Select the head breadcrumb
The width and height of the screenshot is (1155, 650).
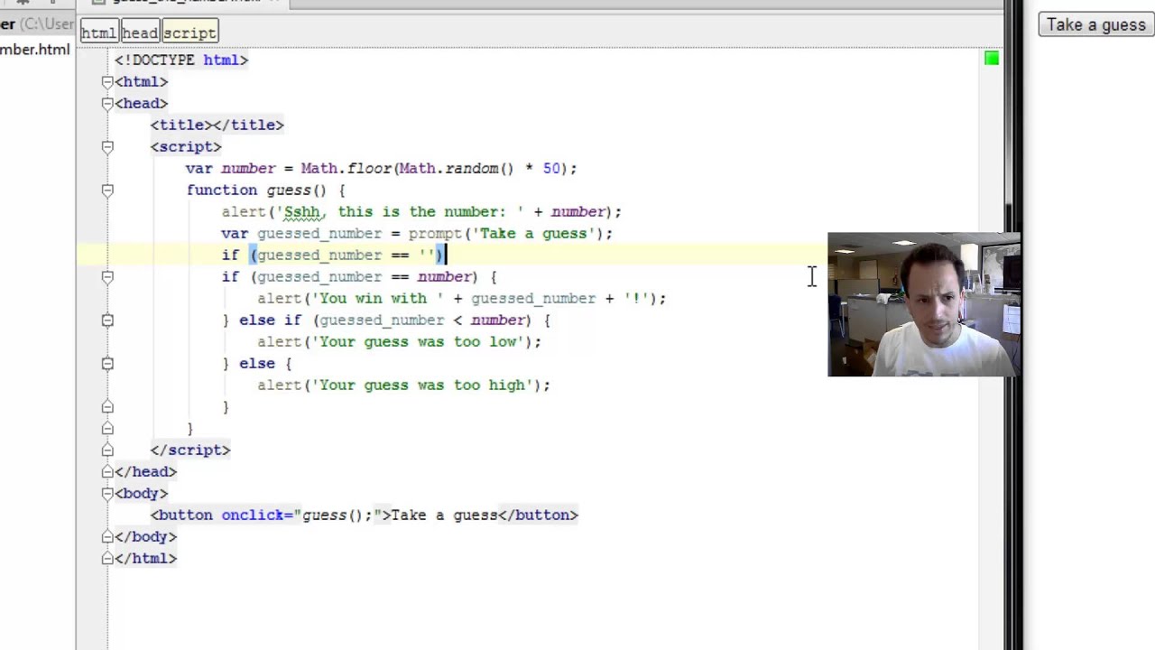point(140,33)
